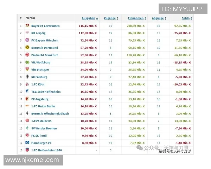The width and height of the screenshot is (211, 169).
Task: Sort table by Saldo column header
Action: click(x=187, y=18)
